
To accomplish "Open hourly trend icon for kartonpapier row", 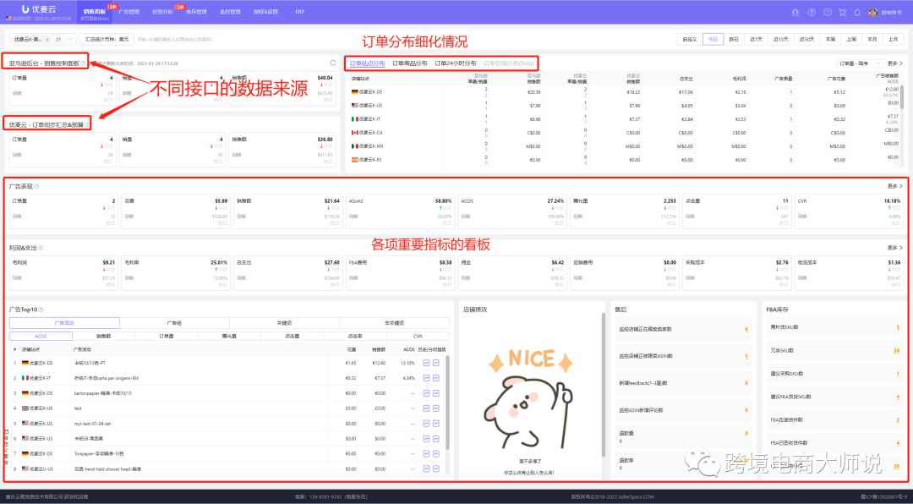I will point(436,392).
